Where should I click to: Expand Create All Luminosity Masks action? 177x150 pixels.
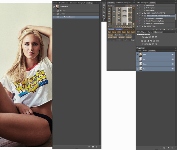pos(145,21)
